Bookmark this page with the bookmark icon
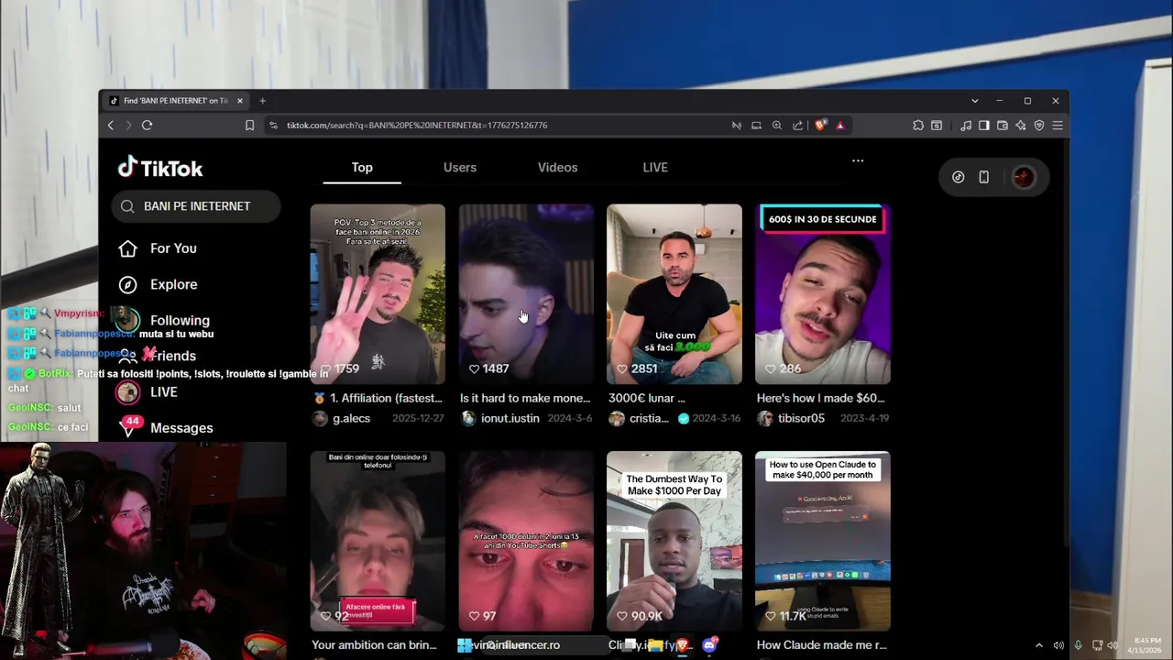 click(x=249, y=126)
